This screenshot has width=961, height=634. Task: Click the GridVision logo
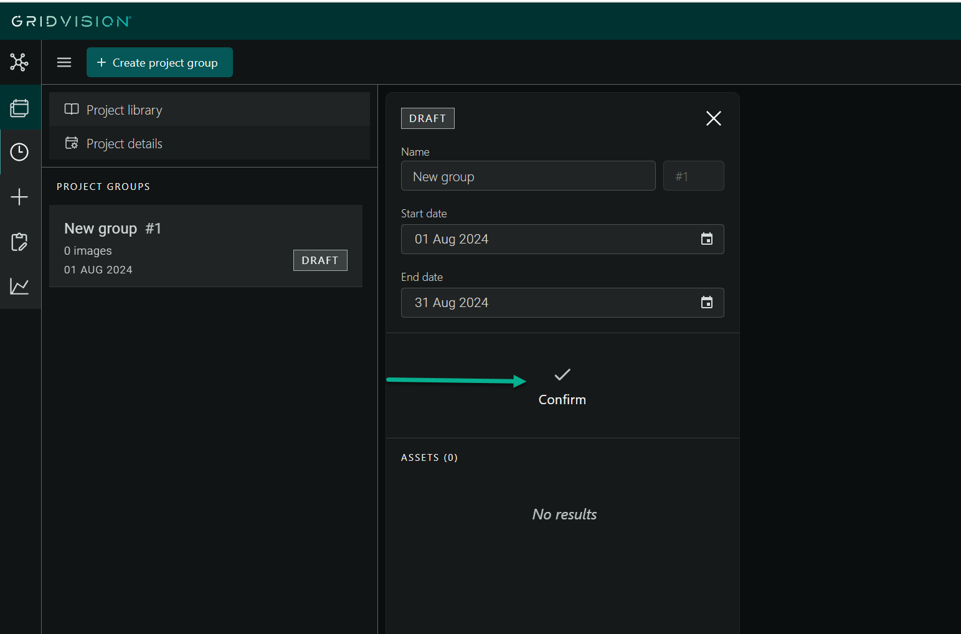coord(71,22)
